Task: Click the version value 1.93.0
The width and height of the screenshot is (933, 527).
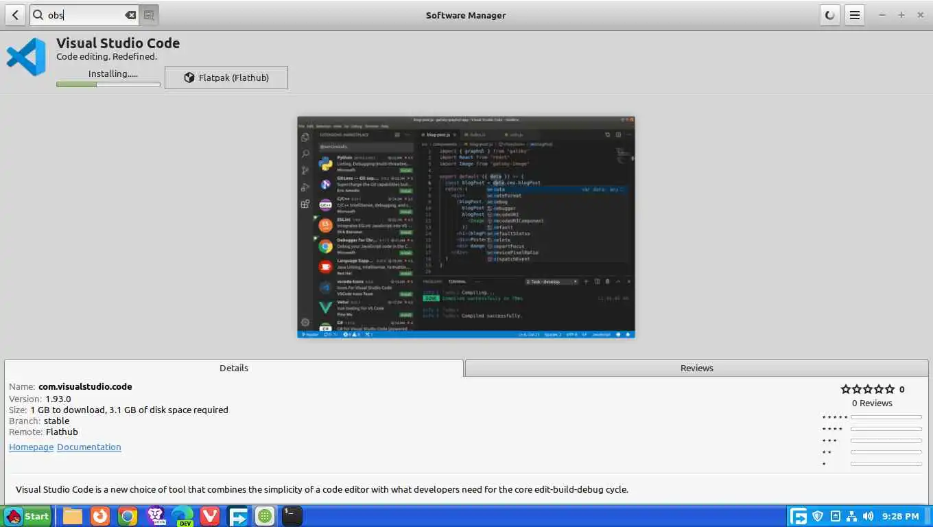Action: click(x=58, y=399)
